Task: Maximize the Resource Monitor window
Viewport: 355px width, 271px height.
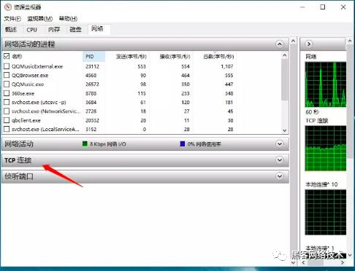Action: (x=323, y=7)
